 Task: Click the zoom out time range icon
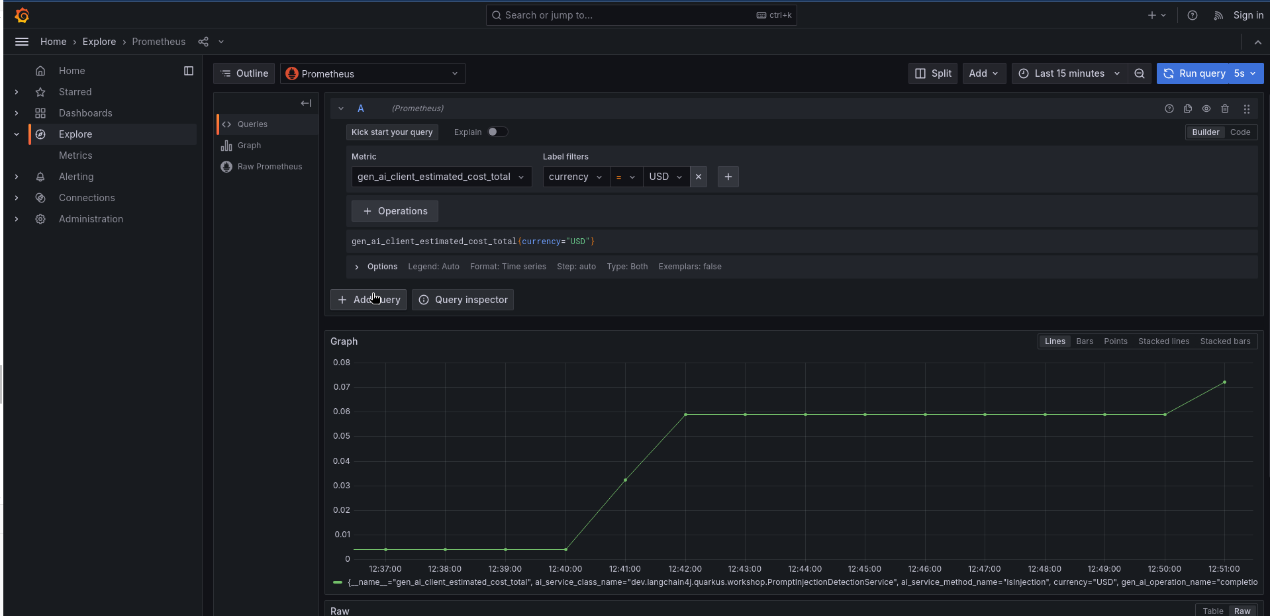(1139, 73)
